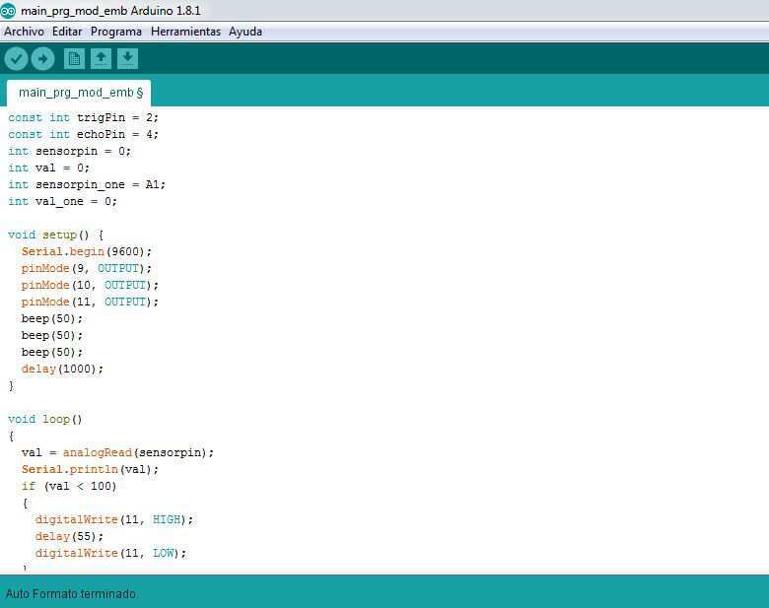The width and height of the screenshot is (769, 608).
Task: Click the 'delay(1000);' line
Action: pos(62,369)
